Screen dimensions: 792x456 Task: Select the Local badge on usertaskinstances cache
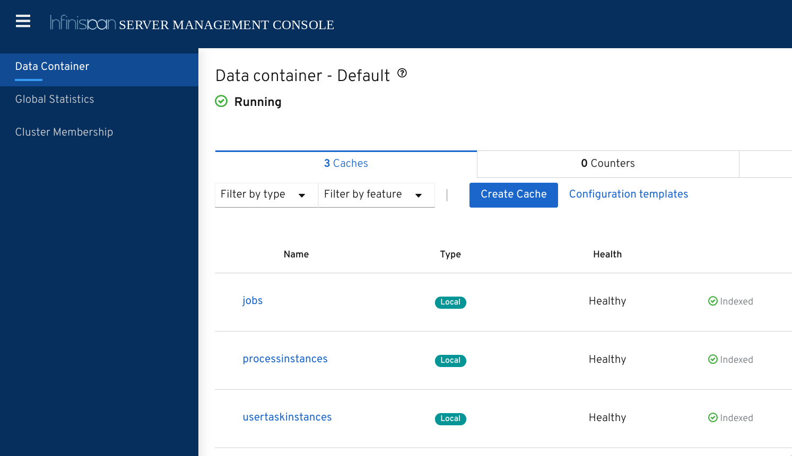[450, 418]
